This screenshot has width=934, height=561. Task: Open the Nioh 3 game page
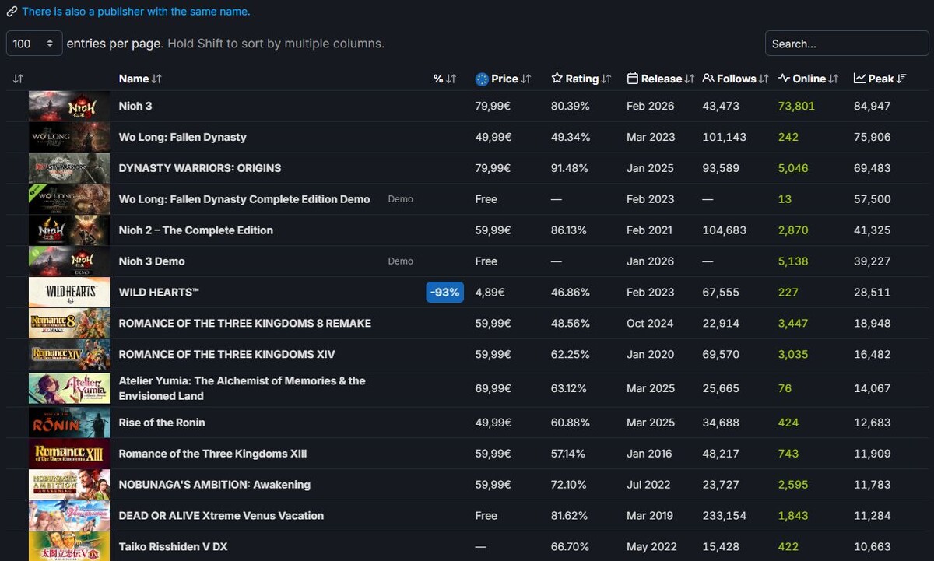coord(135,106)
